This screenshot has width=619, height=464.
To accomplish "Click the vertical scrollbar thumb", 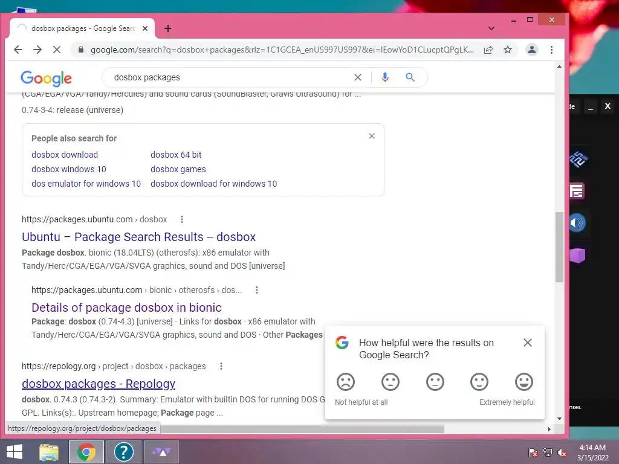I will coord(559,247).
